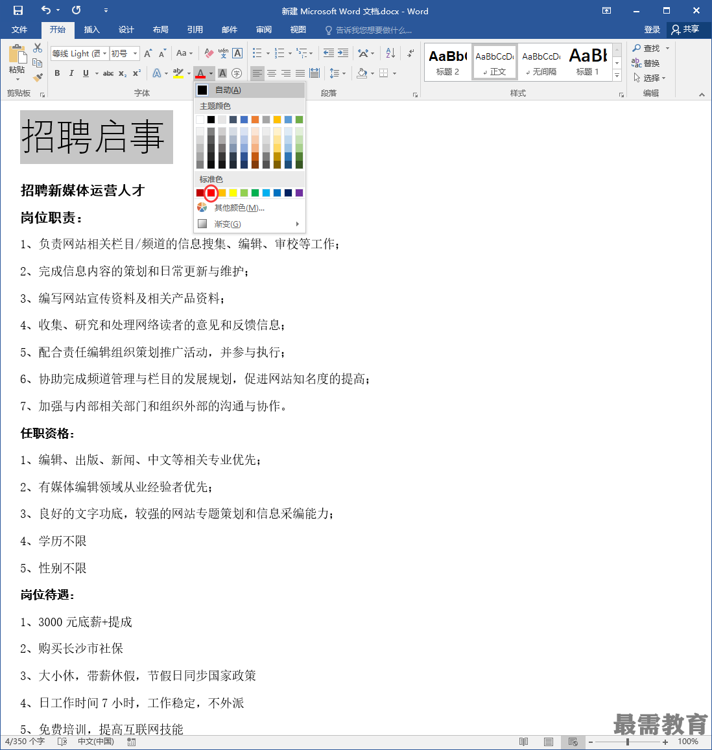Screen dimensions: 712x750
Task: Toggle Subscript formatting
Action: point(123,73)
